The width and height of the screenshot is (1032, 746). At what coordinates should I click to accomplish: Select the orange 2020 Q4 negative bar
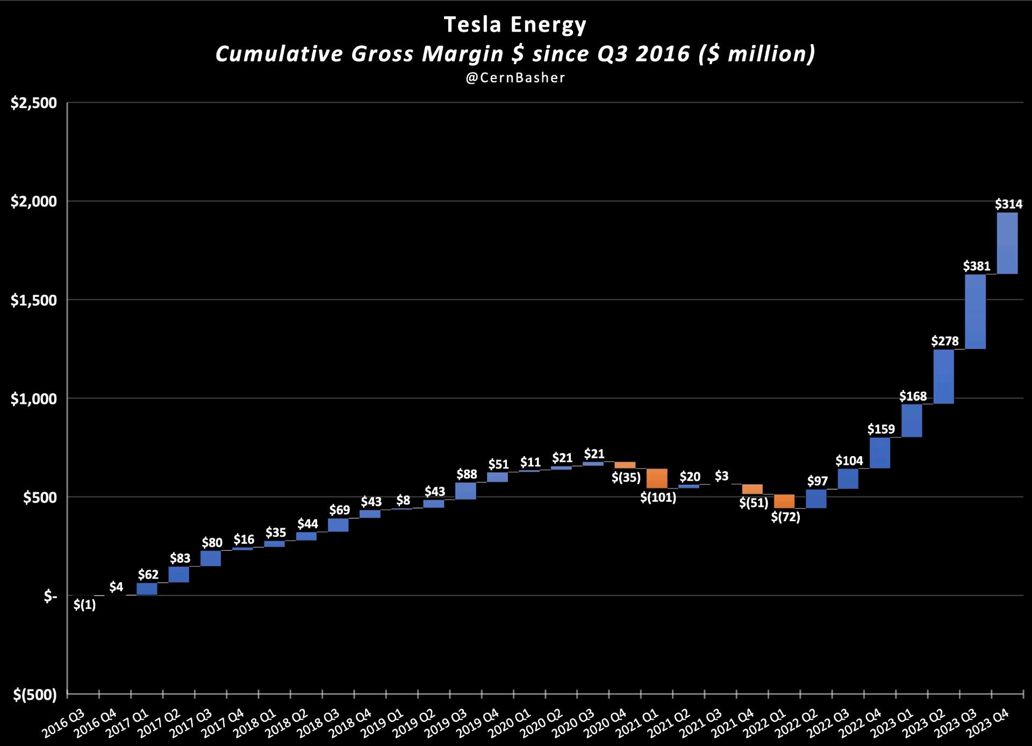pyautogui.click(x=625, y=465)
